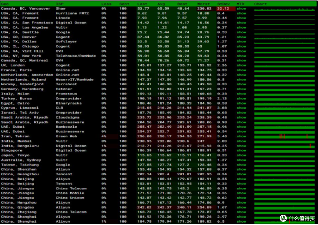Show MTR for USA, CA, Los Angeles

[241, 28]
